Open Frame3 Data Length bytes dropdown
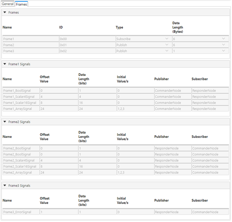The width and height of the screenshot is (232, 222). pyautogui.click(x=200, y=51)
